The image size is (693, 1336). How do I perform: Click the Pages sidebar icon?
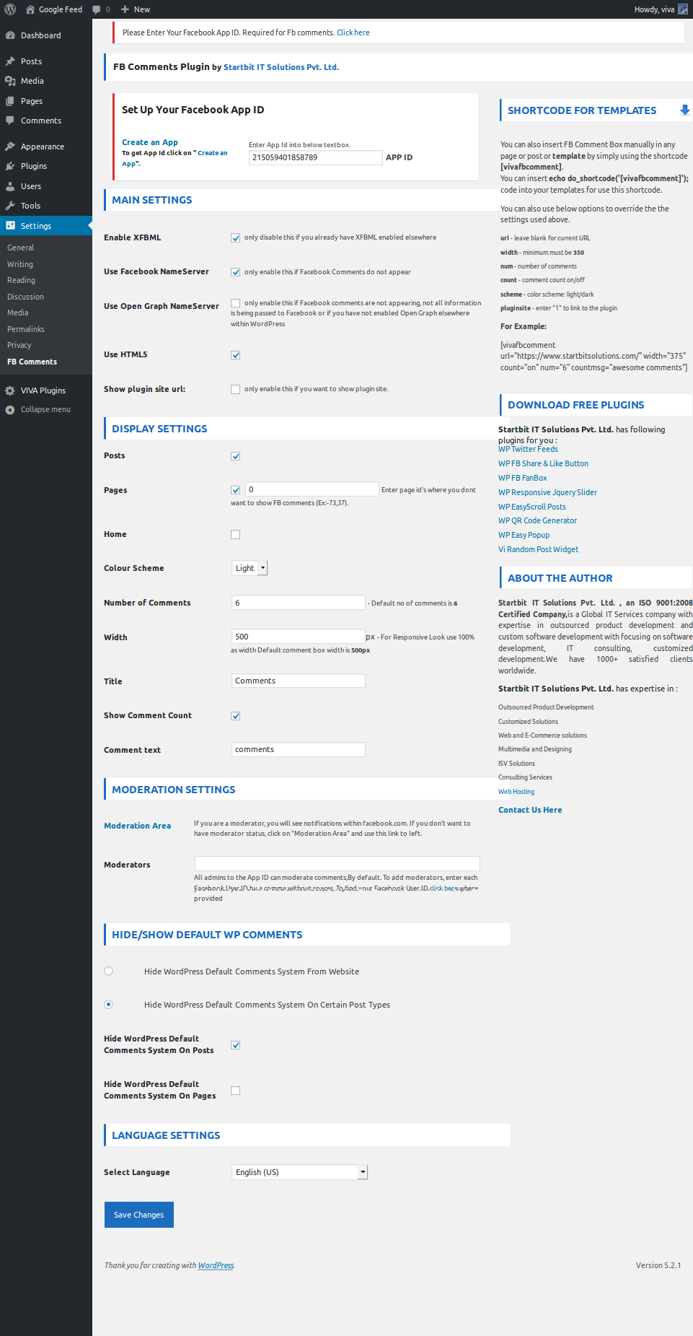point(10,101)
